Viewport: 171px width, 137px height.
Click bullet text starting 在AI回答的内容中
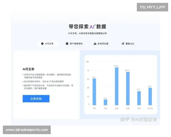pos(44,82)
